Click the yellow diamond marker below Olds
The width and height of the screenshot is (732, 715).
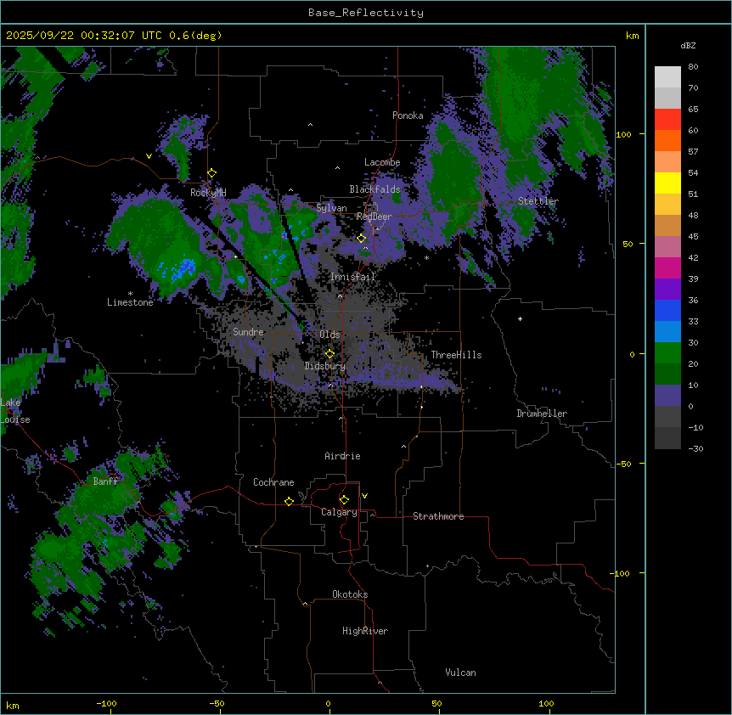(x=329, y=354)
